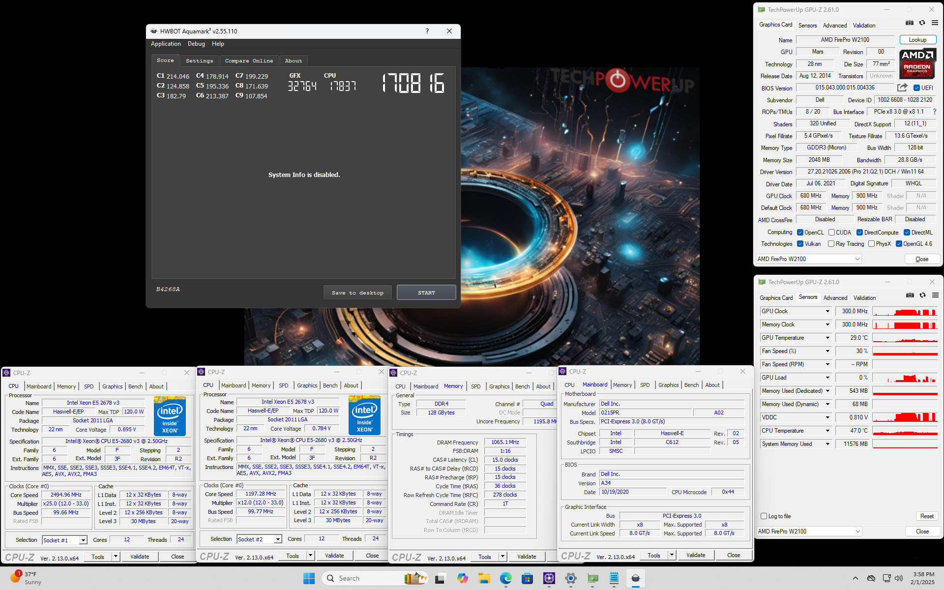The height and width of the screenshot is (590, 944).
Task: Open the Socket #2 selection dropdown
Action: pyautogui.click(x=259, y=539)
